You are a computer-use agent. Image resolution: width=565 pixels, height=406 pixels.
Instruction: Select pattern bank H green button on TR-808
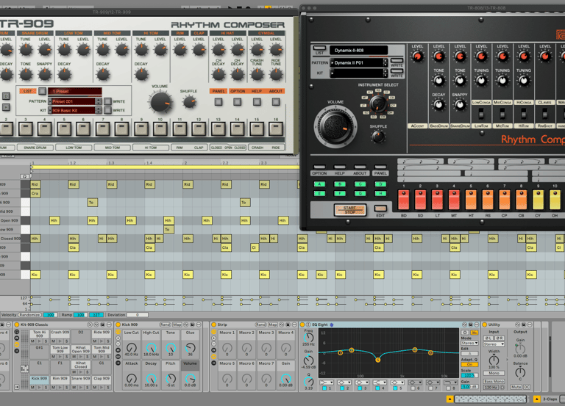[x=380, y=194]
